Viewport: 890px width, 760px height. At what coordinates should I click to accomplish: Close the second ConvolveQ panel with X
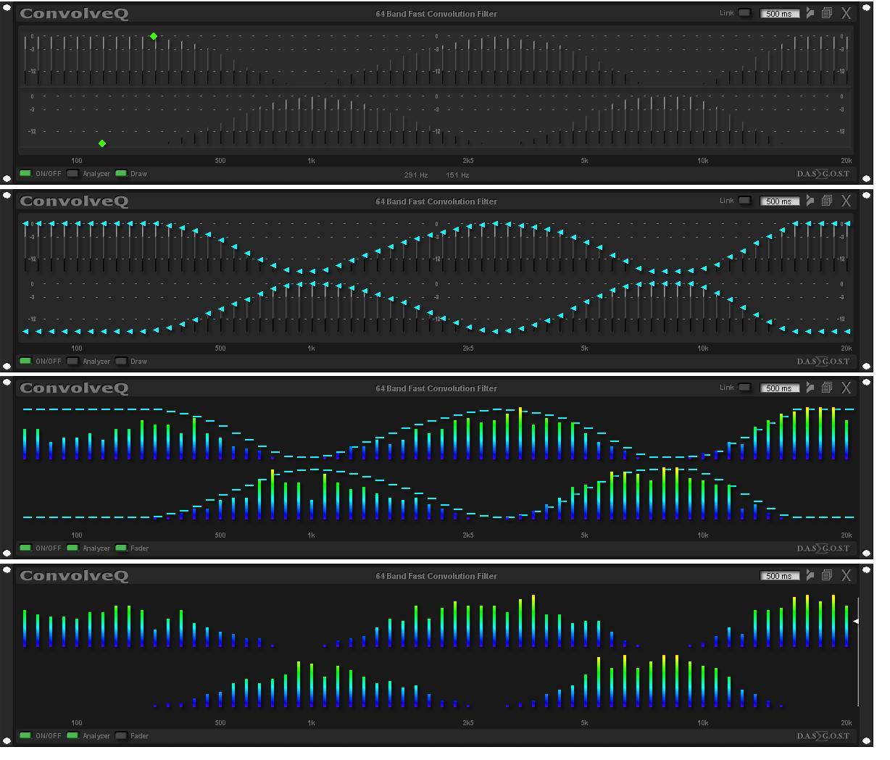click(846, 201)
